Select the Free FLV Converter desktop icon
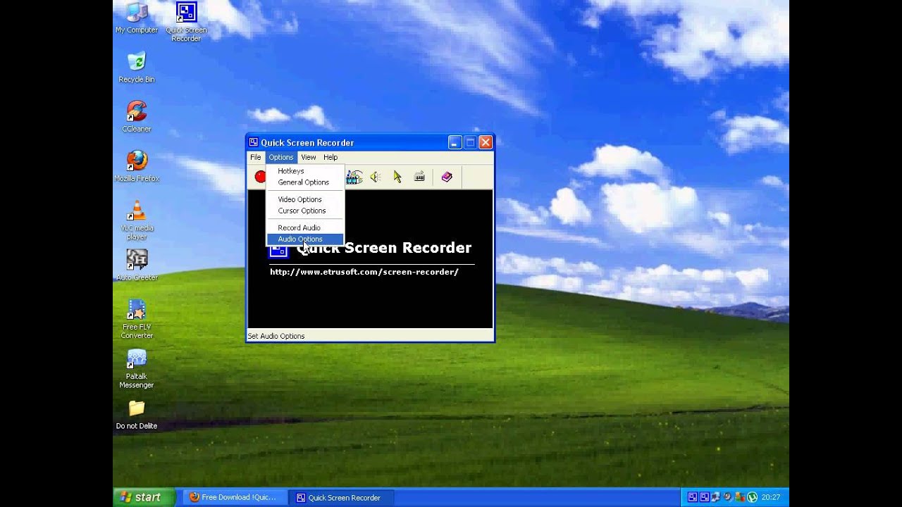This screenshot has height=507, width=902. tap(137, 319)
